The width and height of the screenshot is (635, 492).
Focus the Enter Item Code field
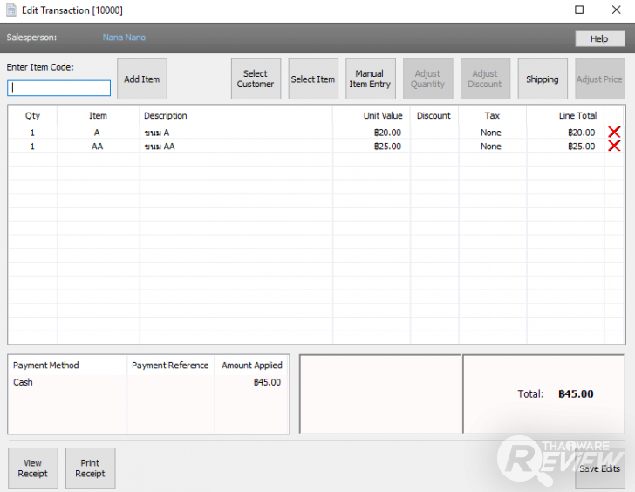pyautogui.click(x=58, y=88)
